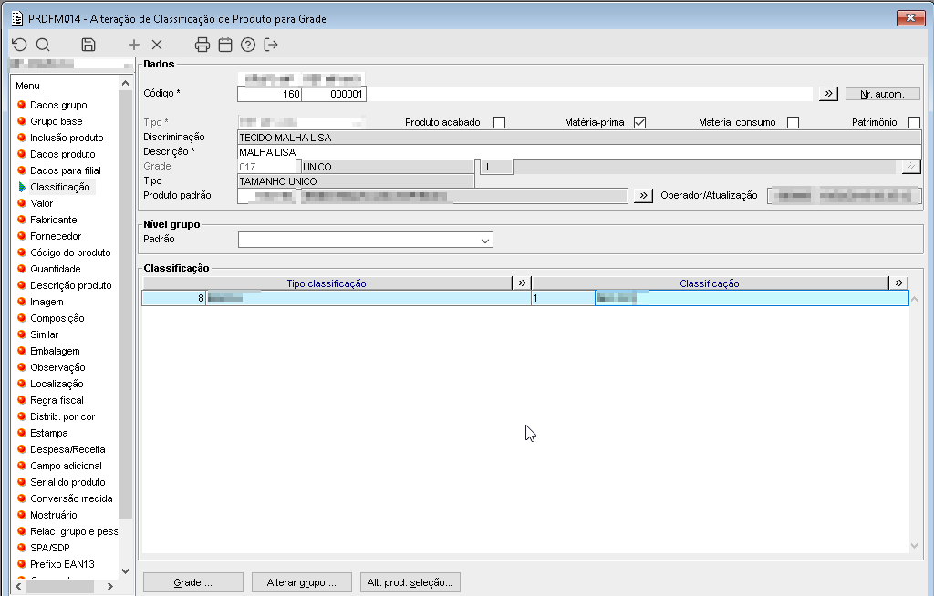
Task: Open the Inclusão produto menu item
Action: (67, 138)
